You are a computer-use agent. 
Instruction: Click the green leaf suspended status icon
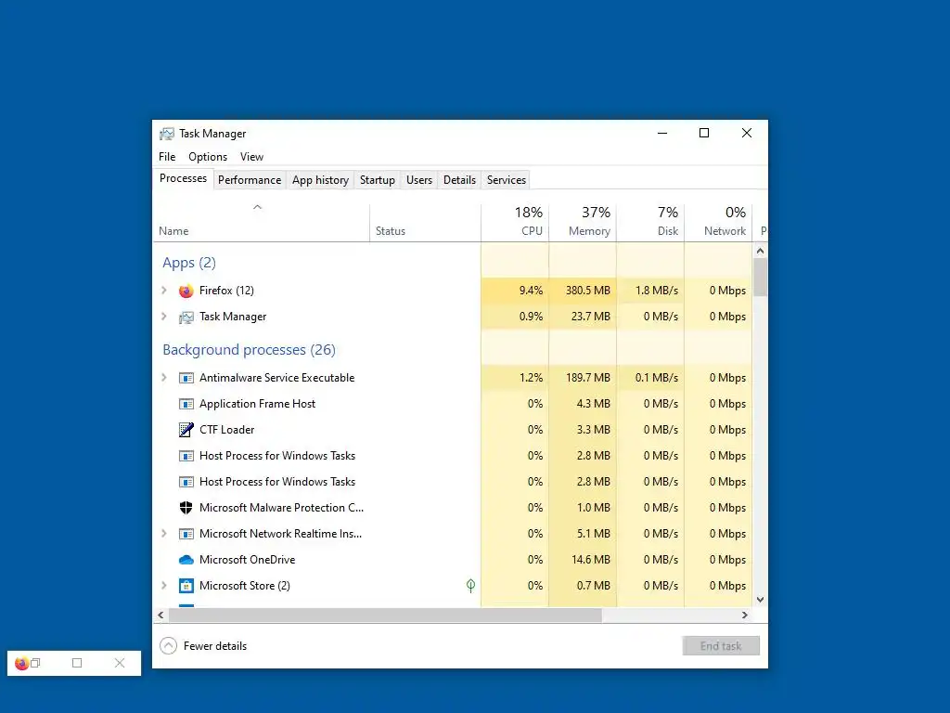[x=470, y=585]
